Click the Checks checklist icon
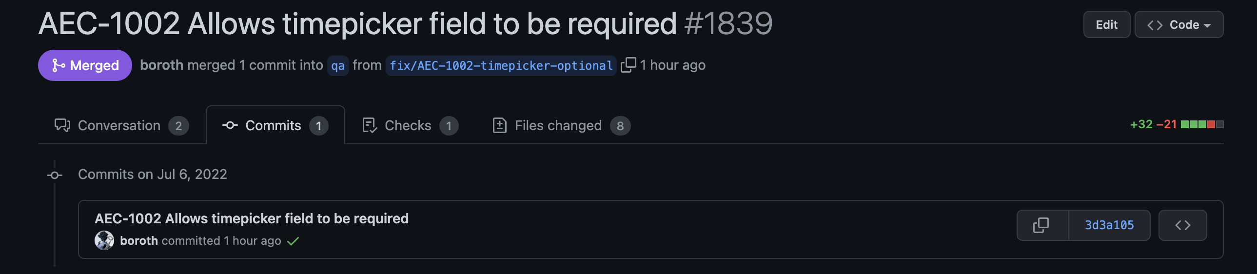Viewport: 1257px width, 274px height. (370, 125)
